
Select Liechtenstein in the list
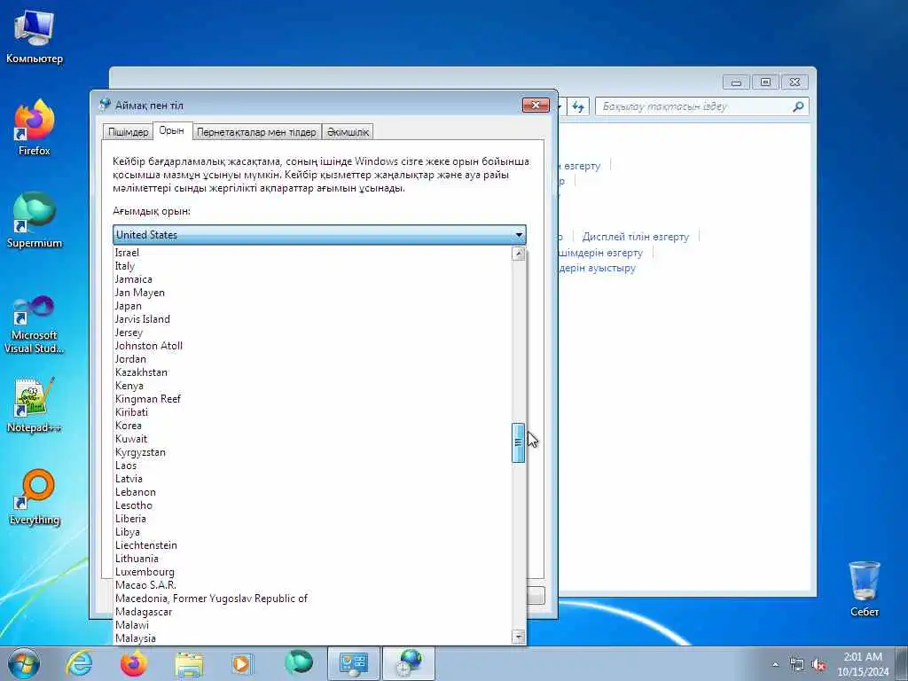[313, 545]
